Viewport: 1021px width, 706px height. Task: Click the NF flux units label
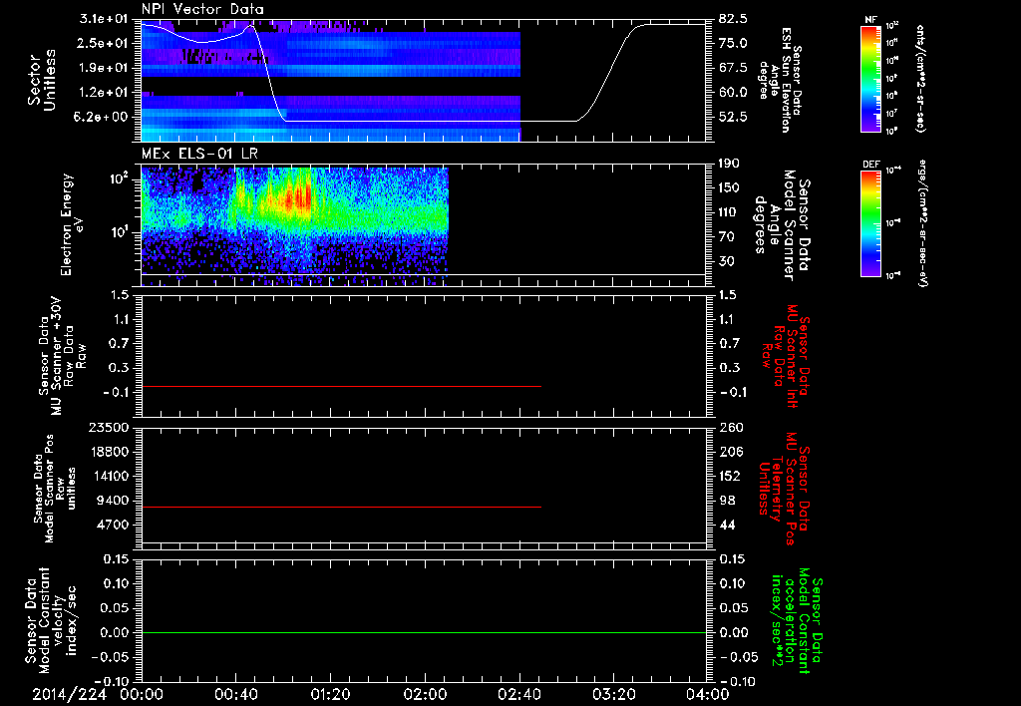pos(920,79)
